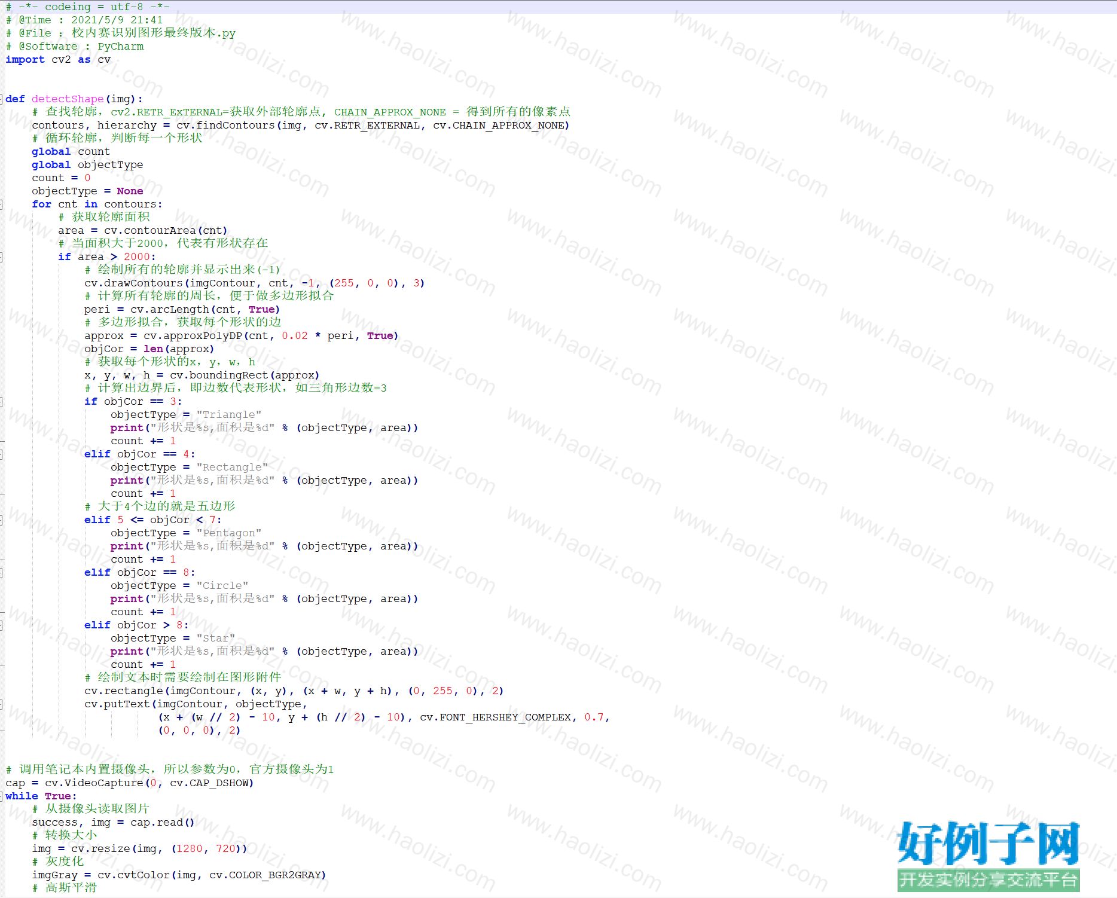Collapse the 'while True' fold marker

2,796
